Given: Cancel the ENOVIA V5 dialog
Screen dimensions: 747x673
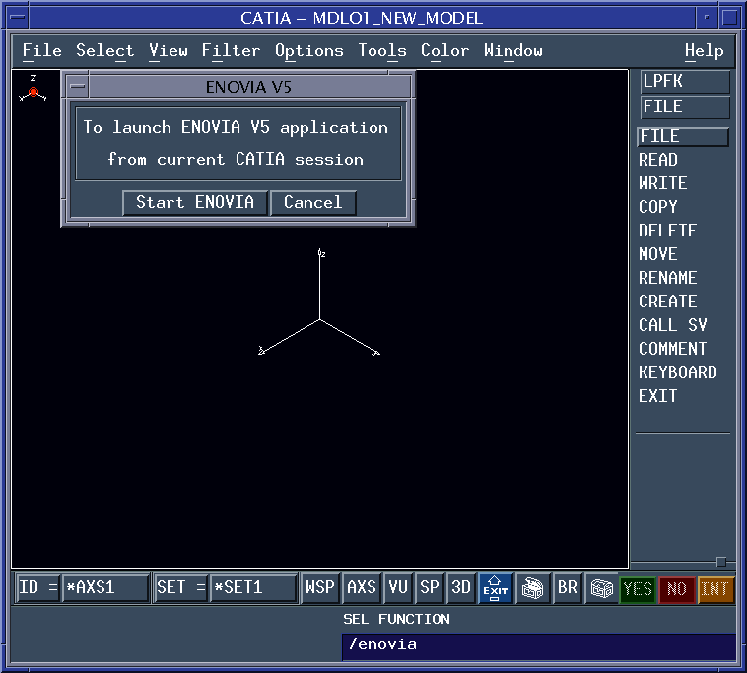Looking at the screenshot, I should click(312, 203).
